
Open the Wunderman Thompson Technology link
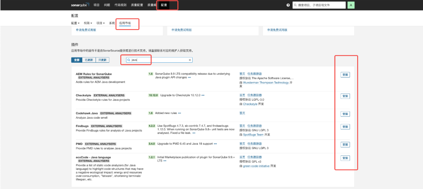pos(266,83)
